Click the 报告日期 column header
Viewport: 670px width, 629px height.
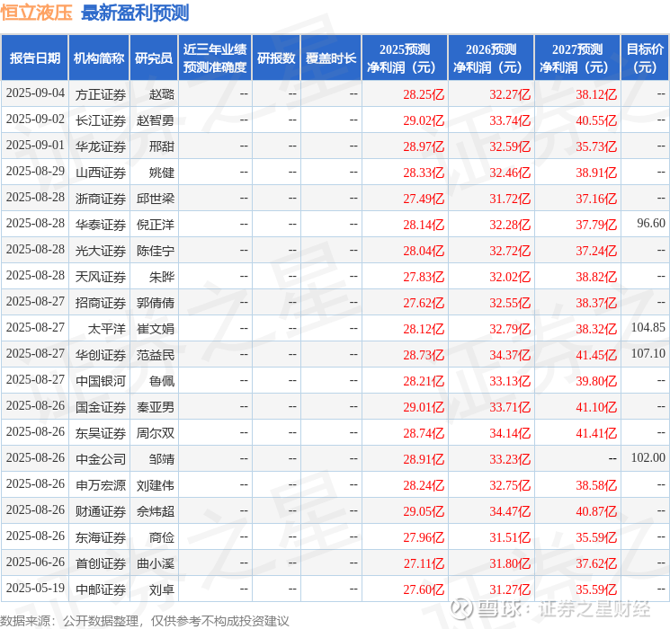(x=34, y=58)
